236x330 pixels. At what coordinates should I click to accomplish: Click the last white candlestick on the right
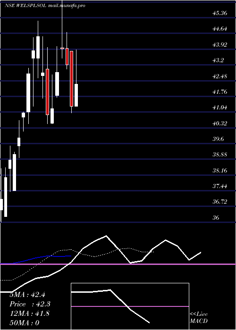pyautogui.click(x=76, y=95)
